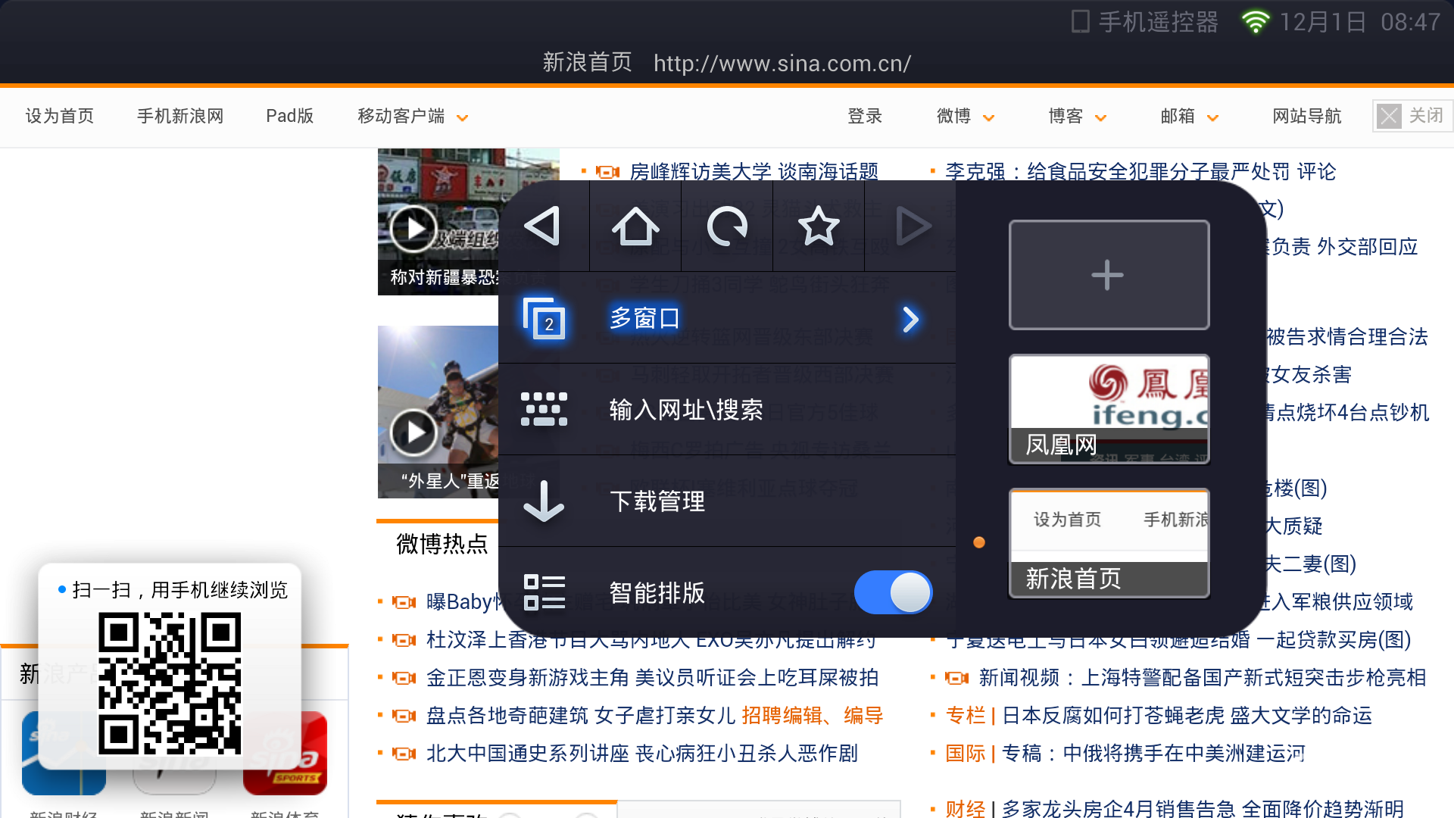The image size is (1454, 818).
Task: Go back with the left arrow icon
Action: 543,226
